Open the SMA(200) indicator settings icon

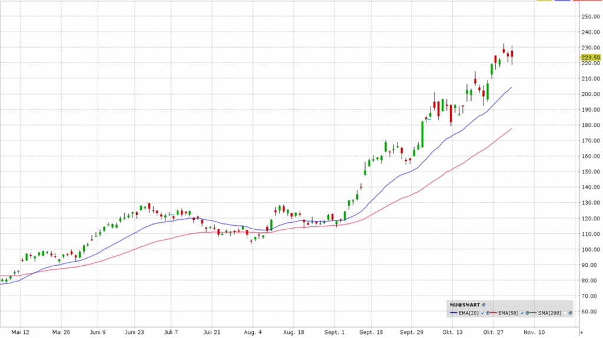[569, 313]
